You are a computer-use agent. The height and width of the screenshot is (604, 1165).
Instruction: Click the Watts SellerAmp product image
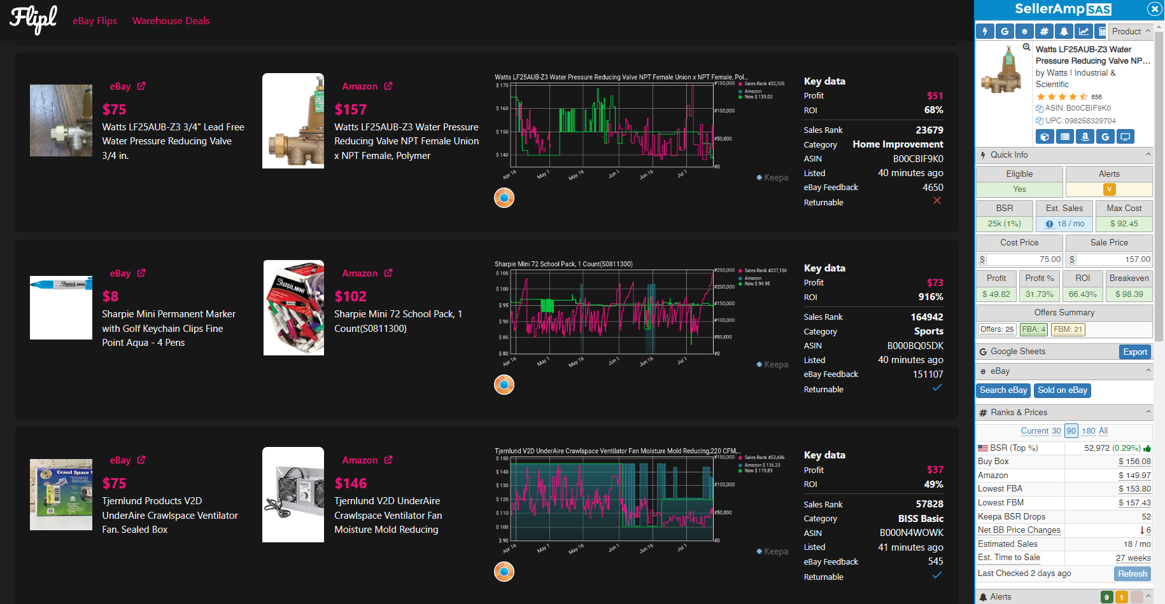[1002, 70]
